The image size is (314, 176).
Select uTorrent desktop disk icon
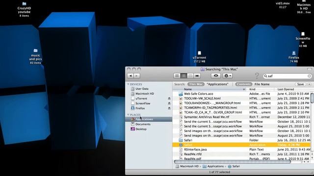pos(200,57)
